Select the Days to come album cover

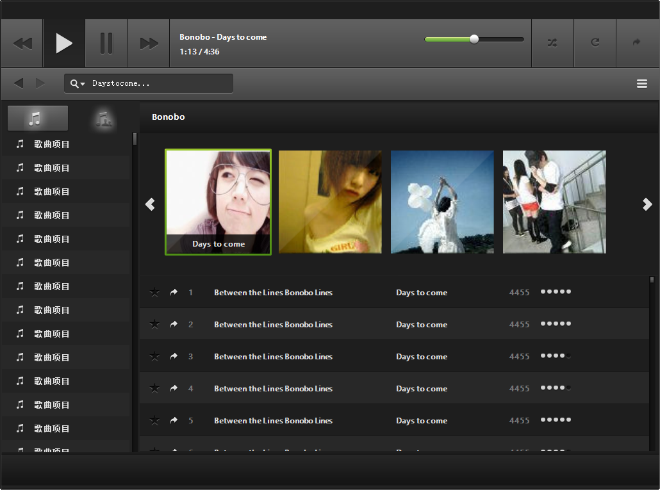coord(218,202)
